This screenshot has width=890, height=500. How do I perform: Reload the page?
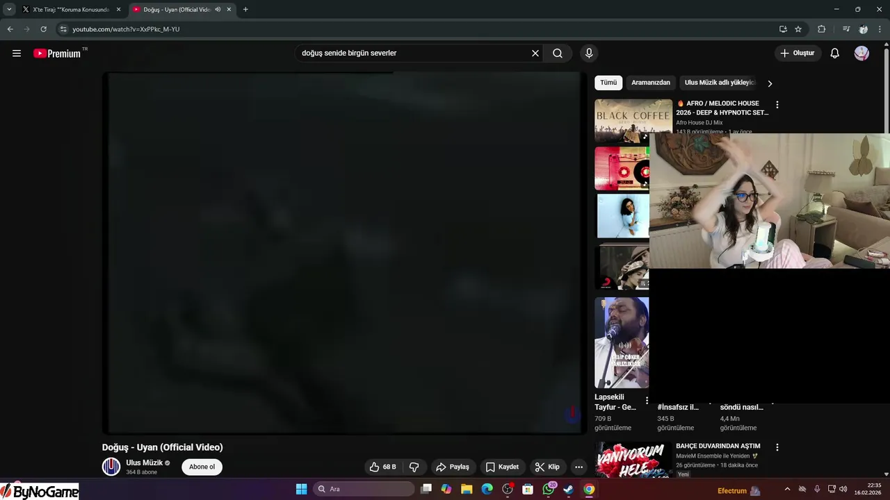[x=43, y=29]
